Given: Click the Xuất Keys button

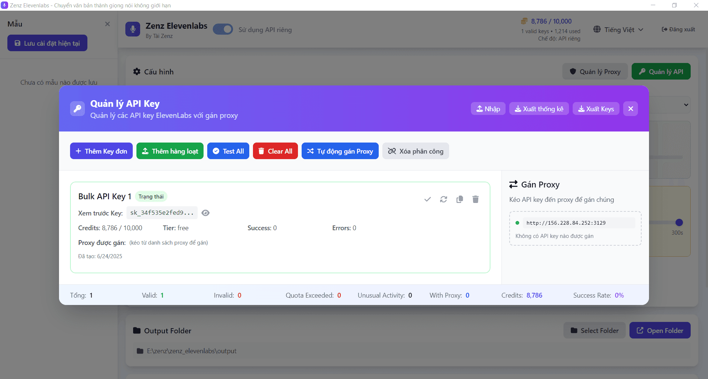Looking at the screenshot, I should click(x=596, y=109).
